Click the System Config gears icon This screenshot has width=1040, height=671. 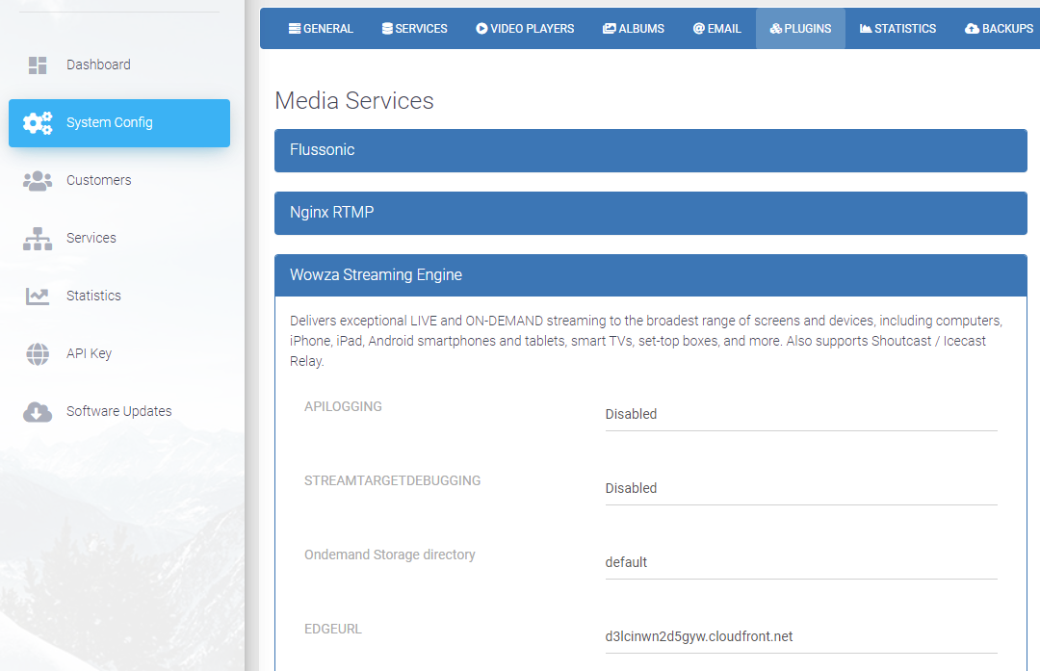pos(38,122)
